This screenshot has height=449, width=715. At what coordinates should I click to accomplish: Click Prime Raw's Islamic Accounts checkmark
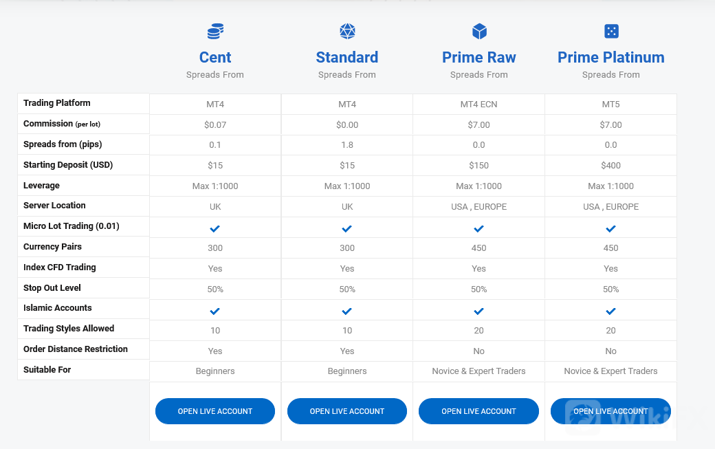coord(479,310)
